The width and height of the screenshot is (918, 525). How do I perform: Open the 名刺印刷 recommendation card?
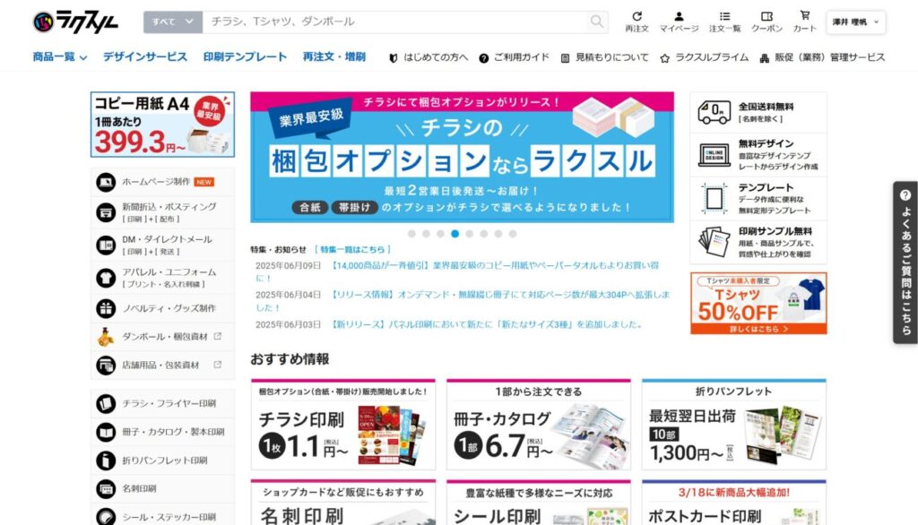tap(343, 503)
